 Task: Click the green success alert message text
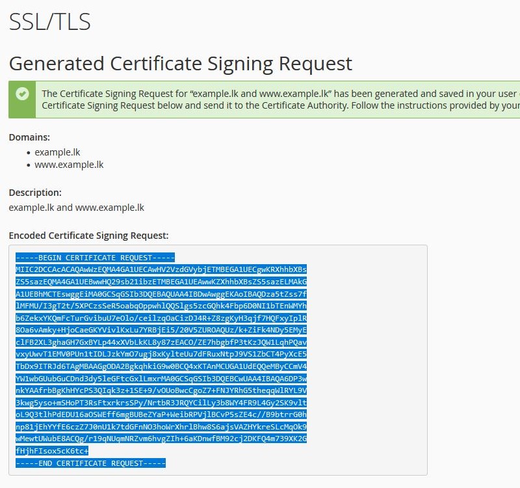tap(281, 100)
